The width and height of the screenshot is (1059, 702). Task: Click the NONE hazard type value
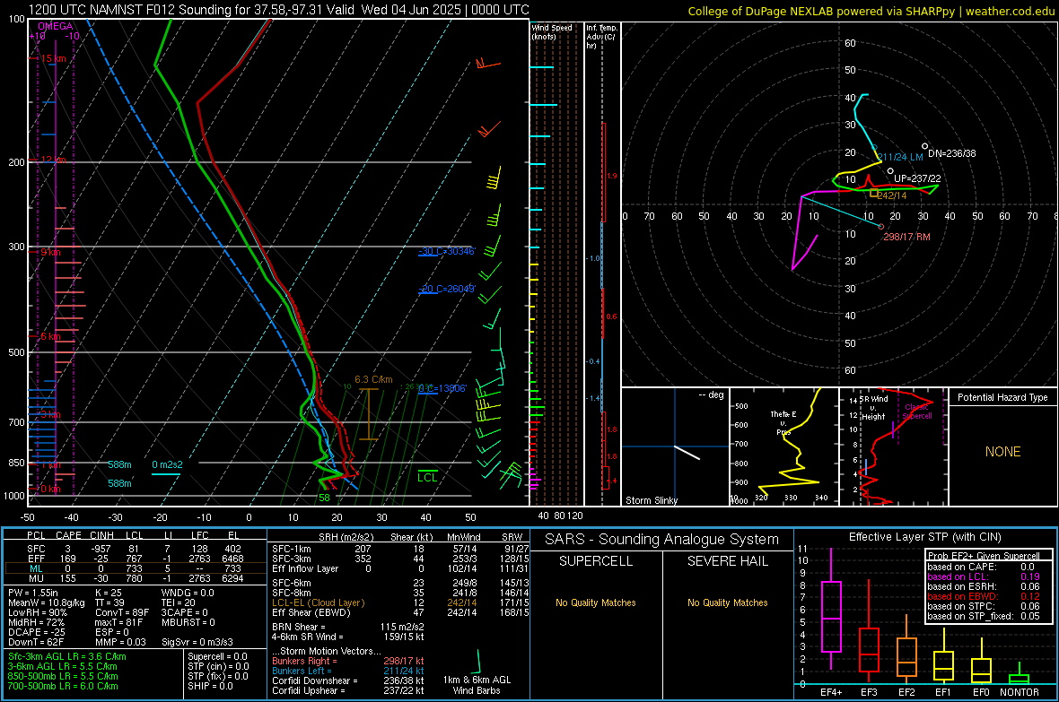(1003, 452)
